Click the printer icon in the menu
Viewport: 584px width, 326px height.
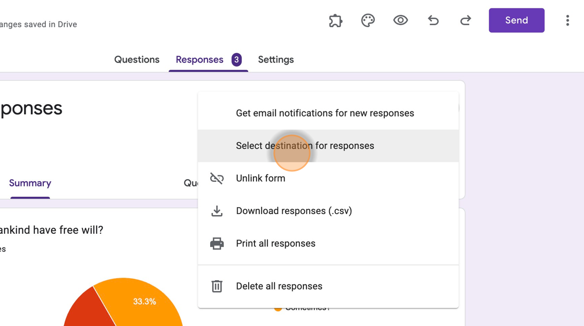pyautogui.click(x=217, y=243)
